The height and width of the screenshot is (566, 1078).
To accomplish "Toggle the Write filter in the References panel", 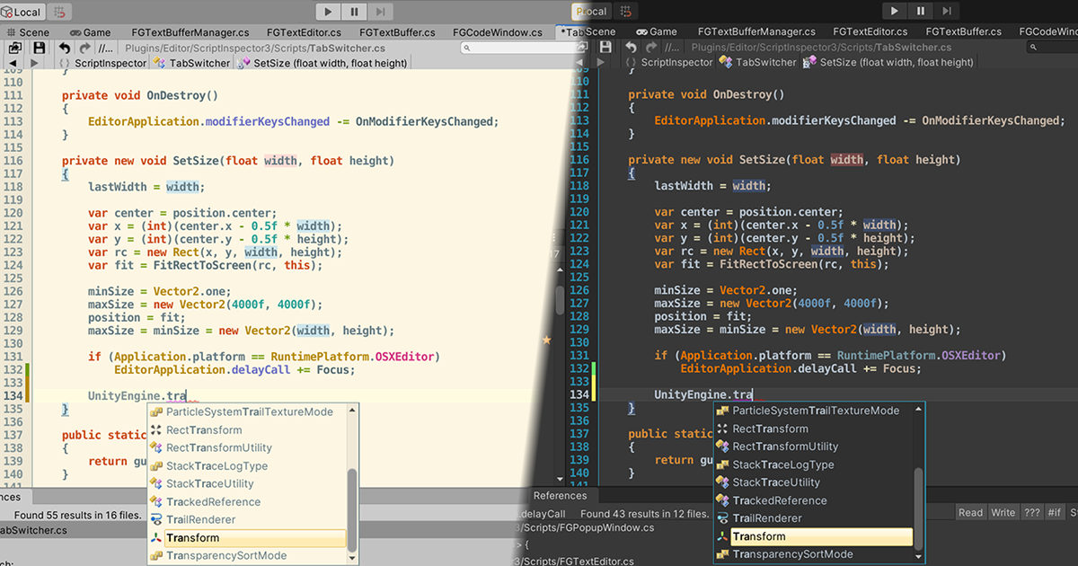I will click(x=1003, y=512).
